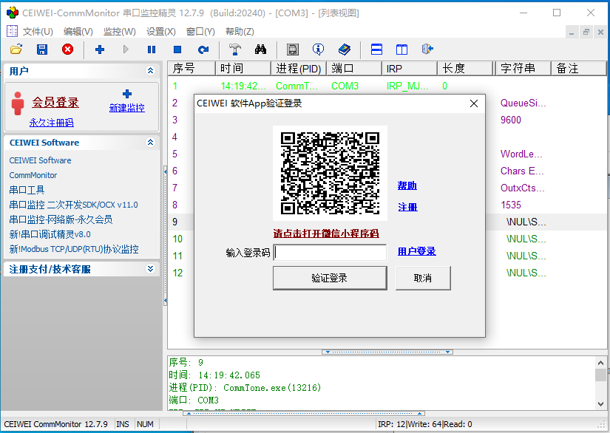Open 窗口(Y) menu
Viewport: 610px width, 433px height.
[200, 32]
